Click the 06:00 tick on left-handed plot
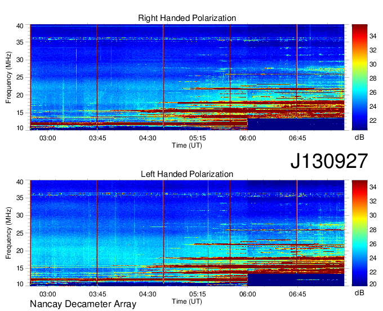The image size is (383, 311). [x=247, y=294]
